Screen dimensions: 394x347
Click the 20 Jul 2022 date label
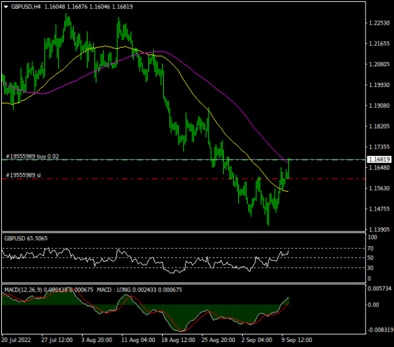pyautogui.click(x=16, y=340)
